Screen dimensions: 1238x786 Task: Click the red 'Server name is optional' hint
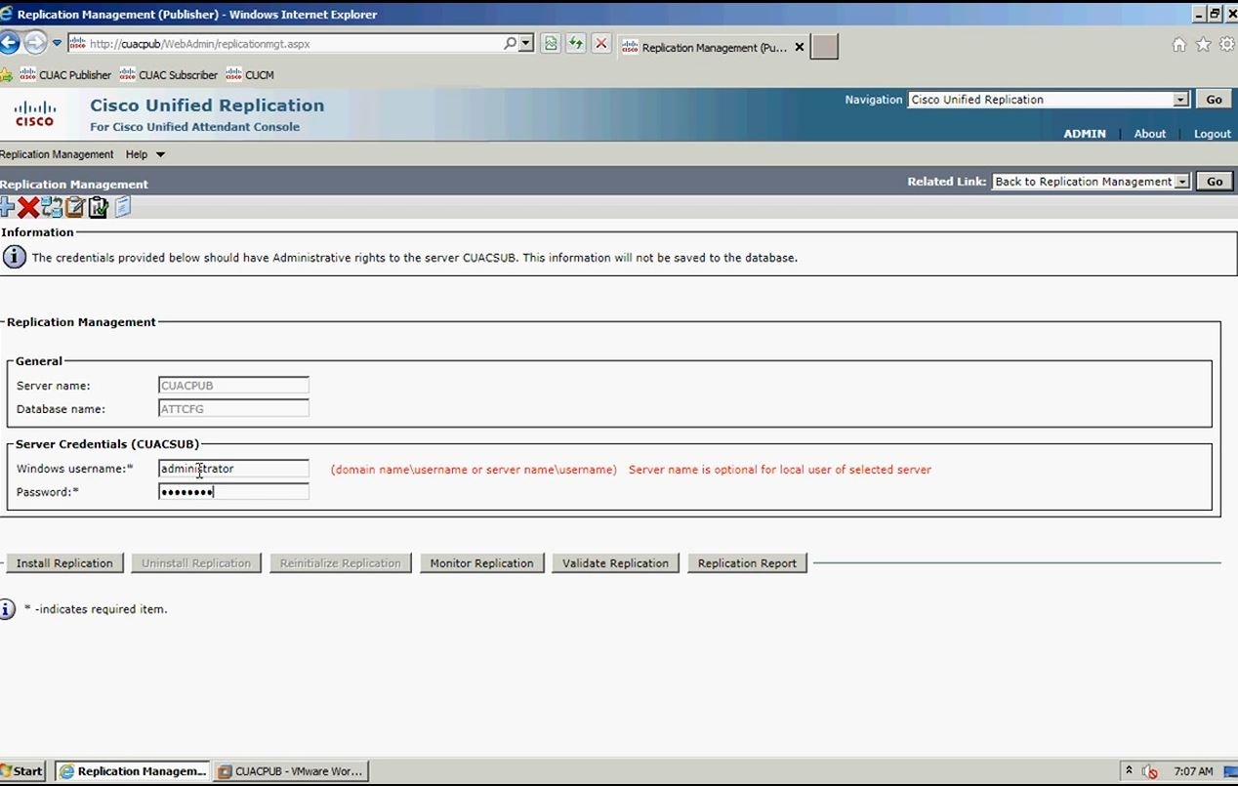click(780, 470)
